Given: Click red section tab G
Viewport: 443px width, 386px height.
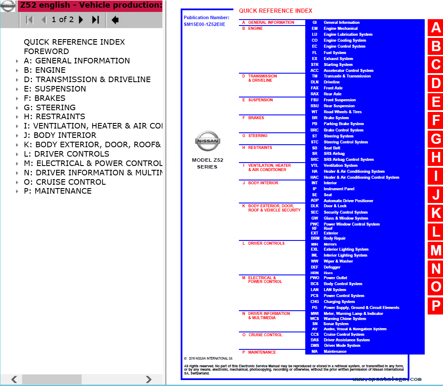Looking at the screenshot, I should (x=436, y=139).
